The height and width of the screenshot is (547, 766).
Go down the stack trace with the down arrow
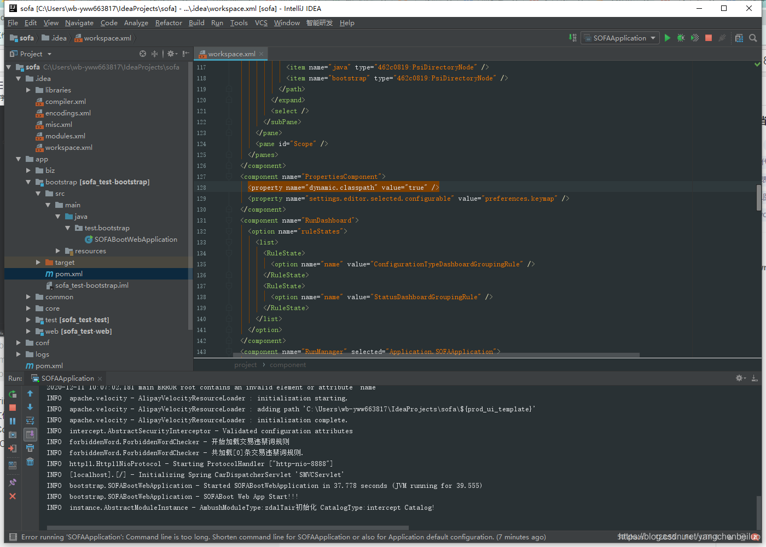pyautogui.click(x=30, y=408)
